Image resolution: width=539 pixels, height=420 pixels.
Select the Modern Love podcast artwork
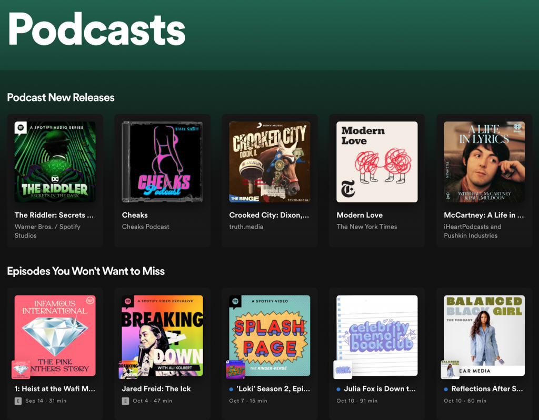(377, 162)
